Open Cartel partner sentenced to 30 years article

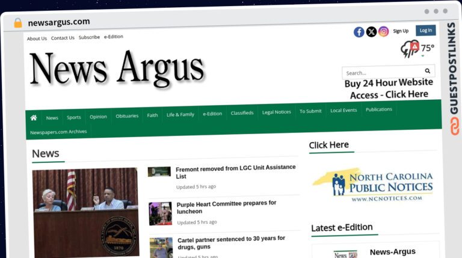click(x=231, y=242)
